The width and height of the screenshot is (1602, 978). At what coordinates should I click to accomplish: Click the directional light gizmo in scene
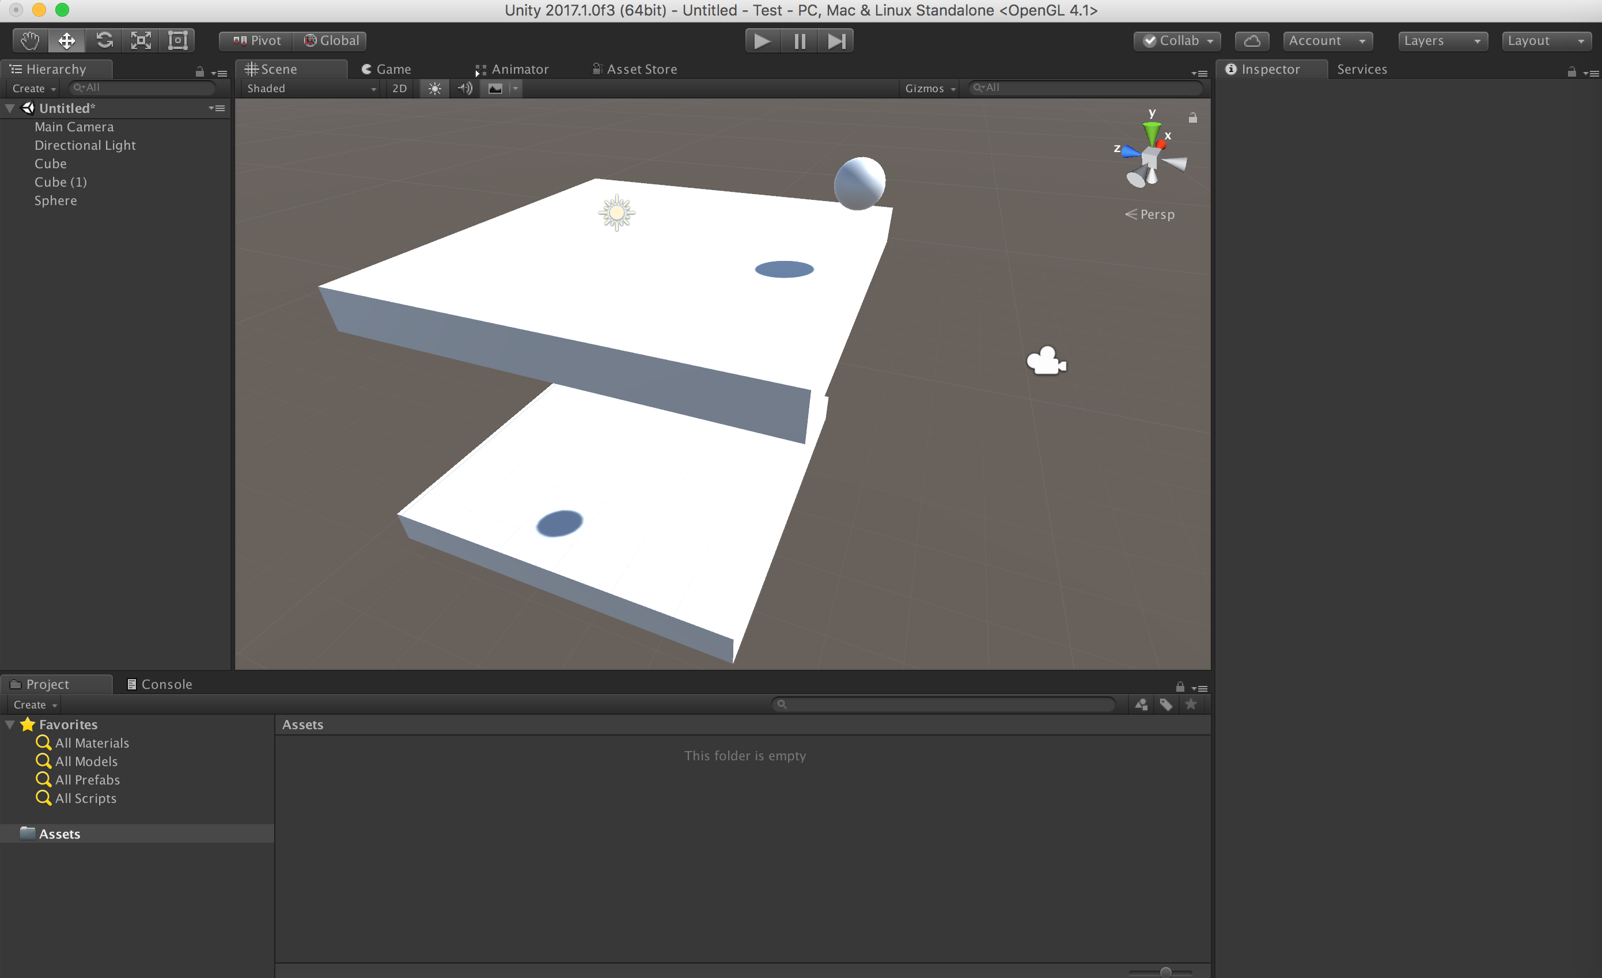616,213
